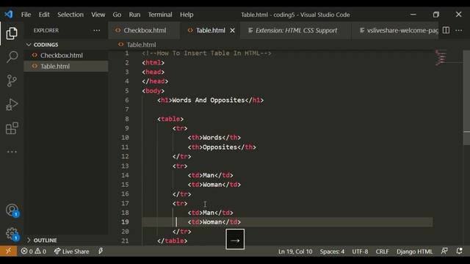470x264 pixels.
Task: Click the h1 Words And Opposites line
Action: click(211, 100)
